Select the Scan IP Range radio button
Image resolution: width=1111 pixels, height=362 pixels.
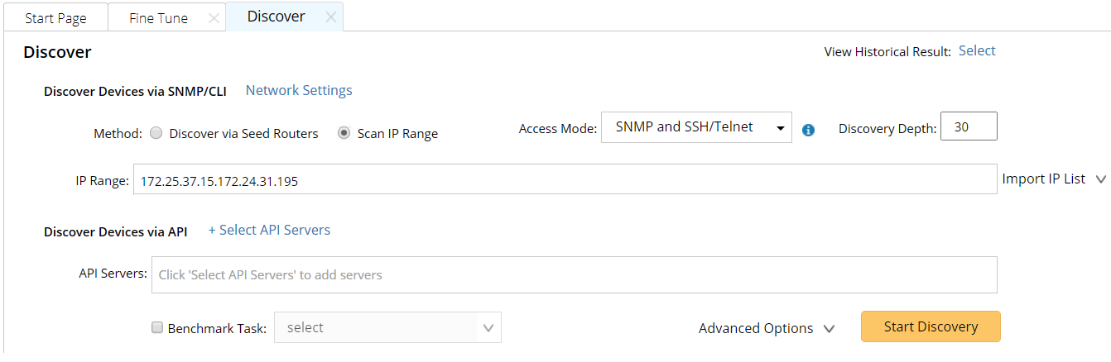coord(344,134)
